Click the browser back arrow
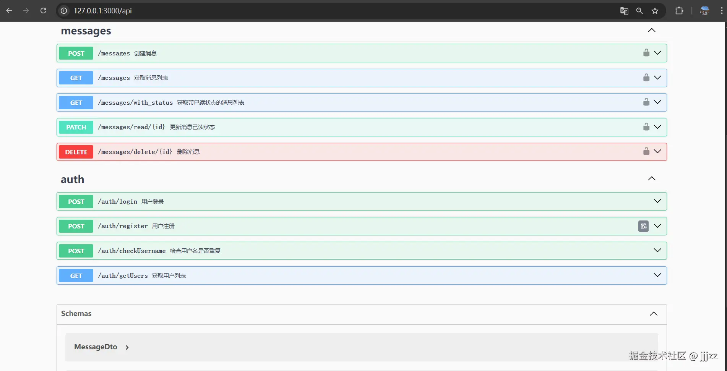The image size is (727, 371). [9, 11]
